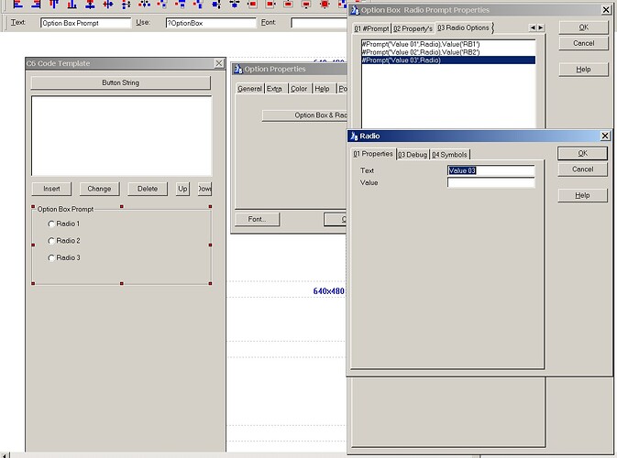This screenshot has width=617, height=458.
Task: Switch to the 02 Property's tab
Action: (x=413, y=28)
